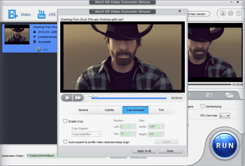Click the file name tab Greetings from Chuck.mp4
The height and width of the screenshot is (166, 245).
pyautogui.click(x=121, y=19)
